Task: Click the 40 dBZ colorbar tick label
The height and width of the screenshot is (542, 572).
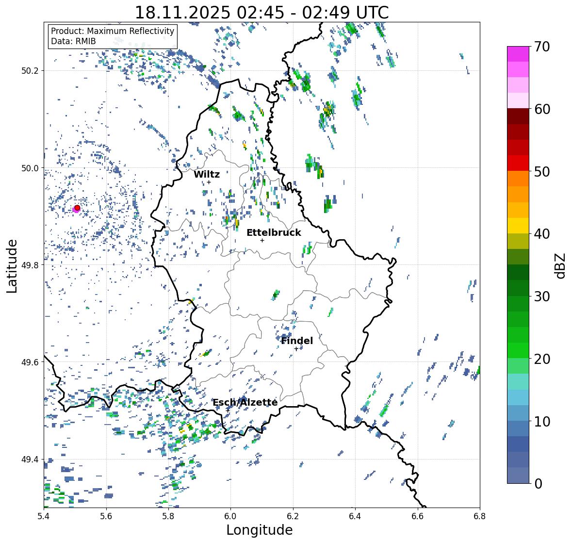Action: click(x=542, y=234)
